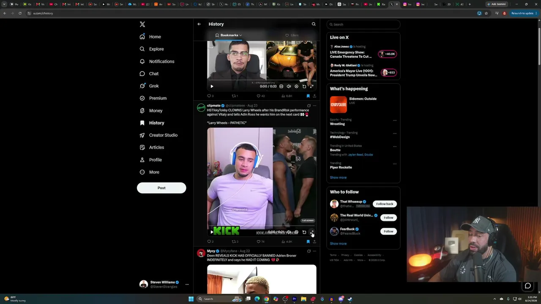Show more trends under What's happening
The image size is (541, 304).
(338, 178)
